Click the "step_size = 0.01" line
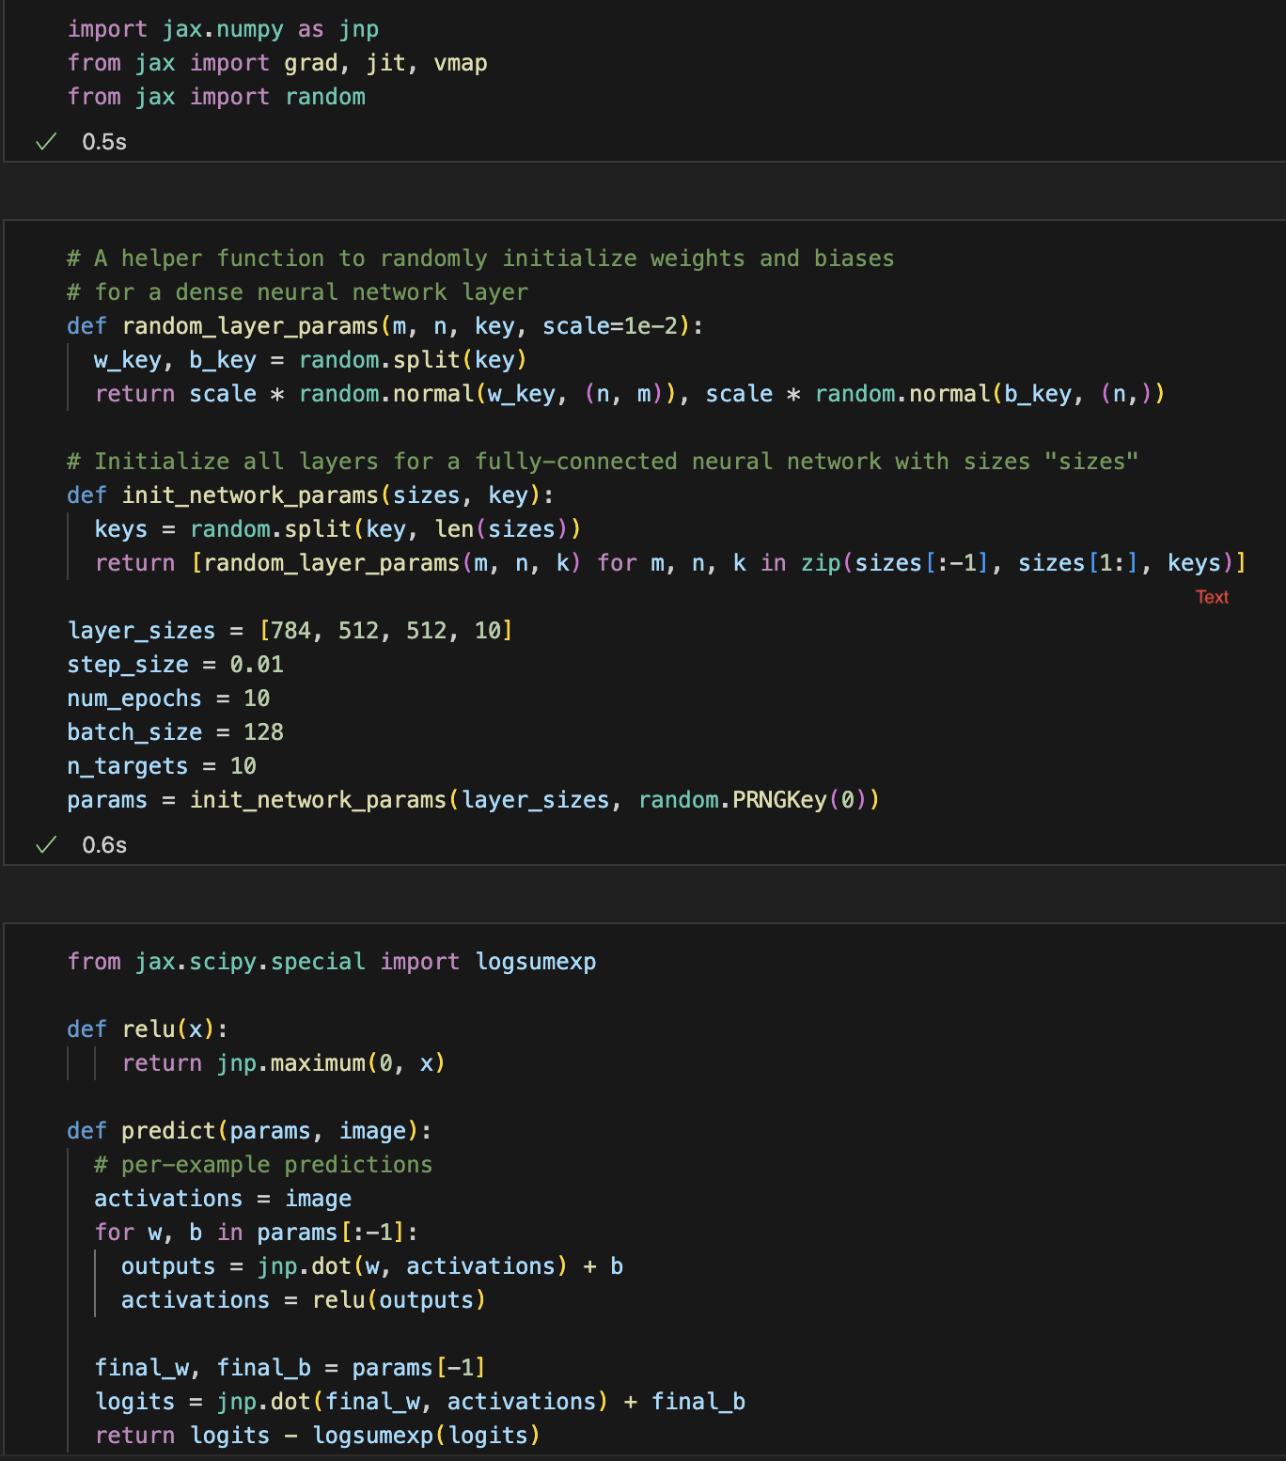The image size is (1286, 1461). pos(175,665)
